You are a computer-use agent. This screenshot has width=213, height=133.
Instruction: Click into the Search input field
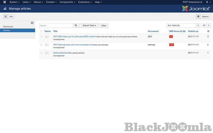(56, 26)
